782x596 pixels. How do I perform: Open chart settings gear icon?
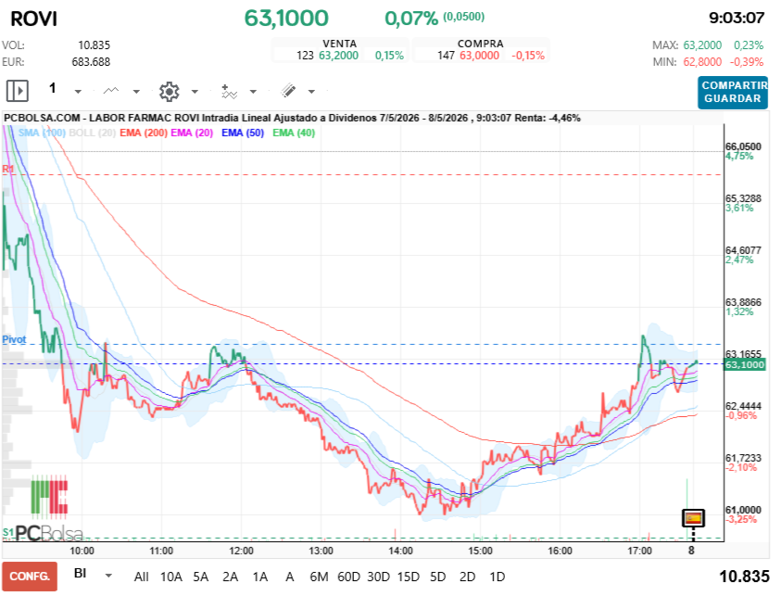pos(169,92)
